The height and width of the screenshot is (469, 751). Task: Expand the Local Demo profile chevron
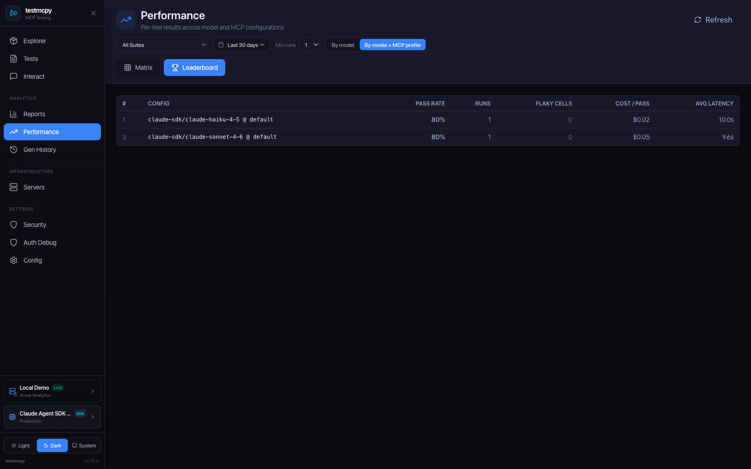coord(92,391)
